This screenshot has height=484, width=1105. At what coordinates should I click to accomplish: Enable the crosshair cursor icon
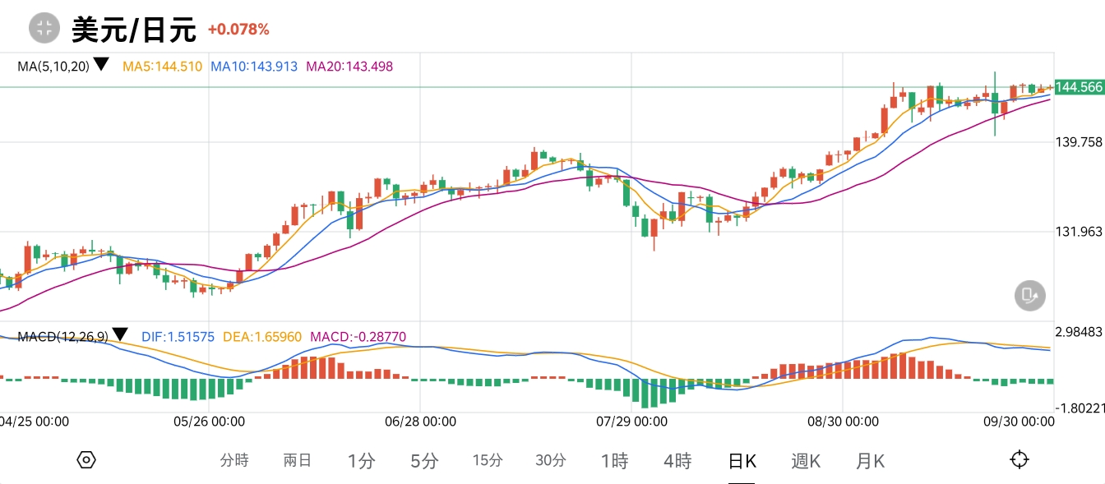coord(1019,460)
